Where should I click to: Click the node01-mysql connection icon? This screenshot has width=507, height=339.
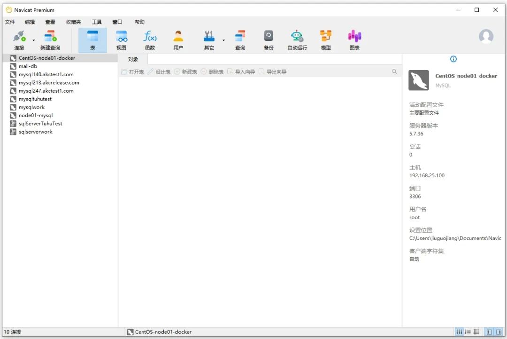coord(13,115)
